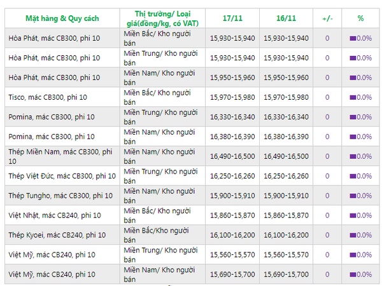Click purple indicator in Thép Việt Đức row

coord(353,176)
